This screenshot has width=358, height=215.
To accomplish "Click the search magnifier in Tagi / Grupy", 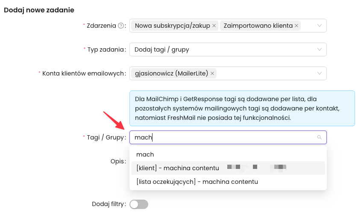I will click(x=319, y=137).
